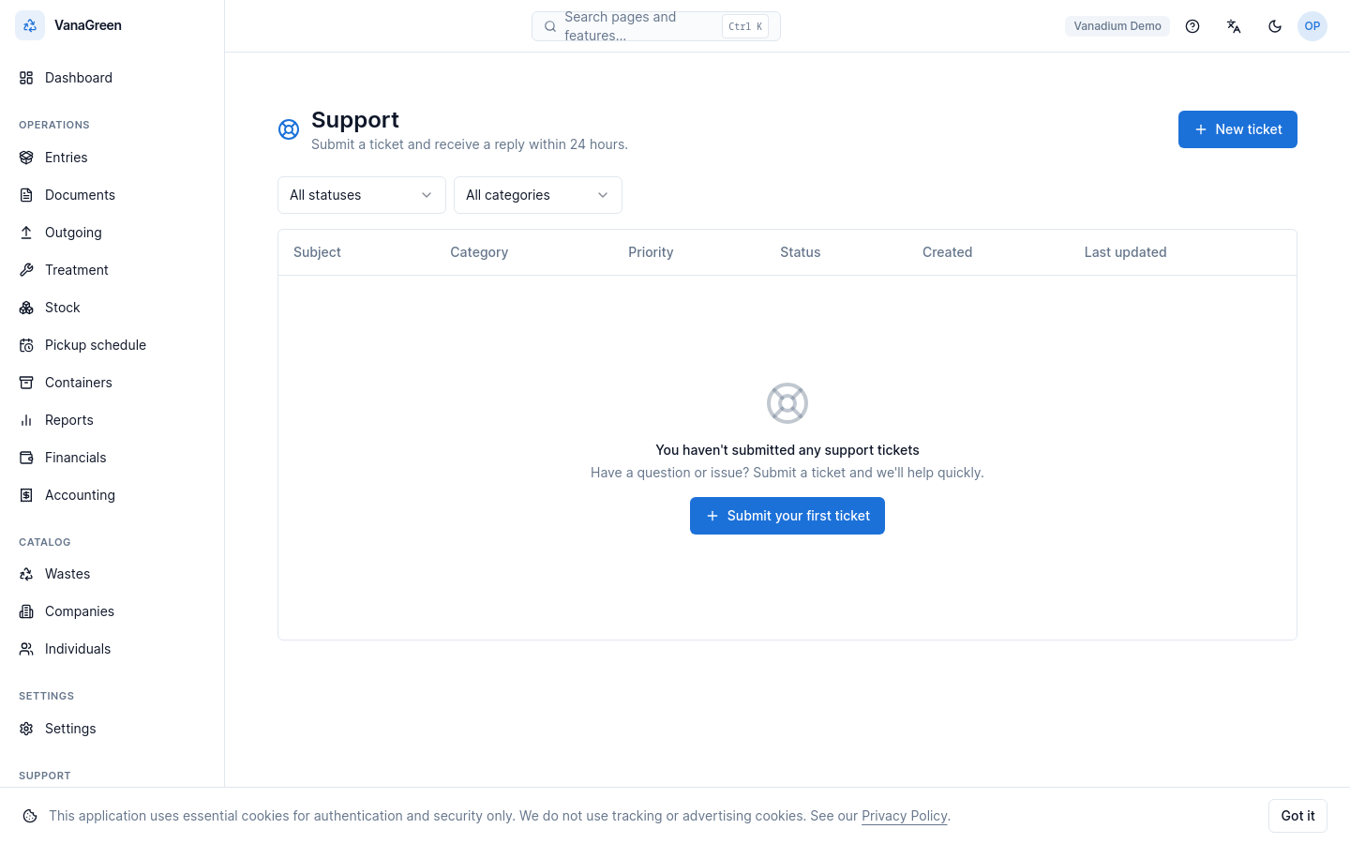
Task: Open the Privacy Policy link
Action: [905, 816]
